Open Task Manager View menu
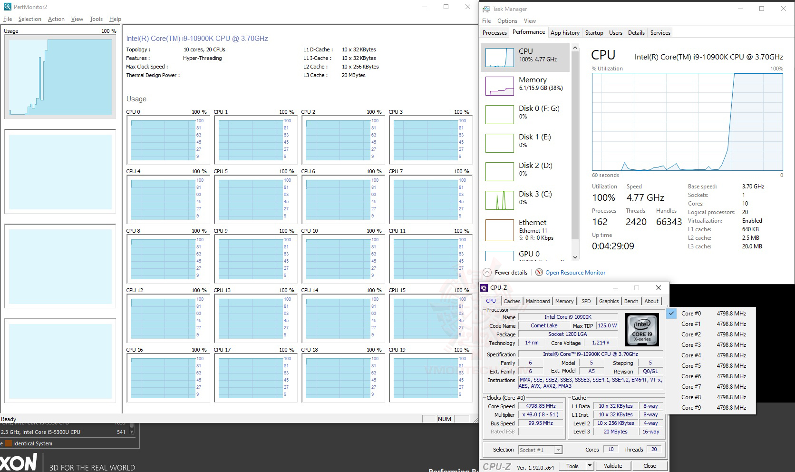Viewport: 795px width, 472px height. click(x=530, y=21)
